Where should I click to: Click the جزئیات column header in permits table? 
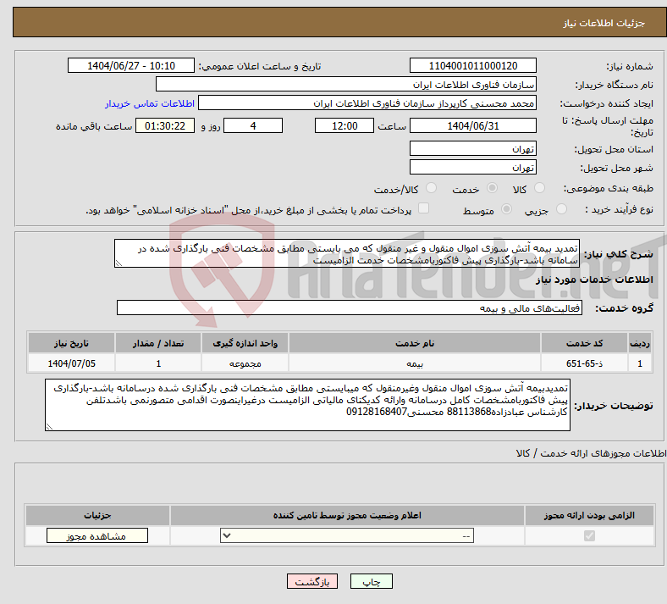(x=97, y=515)
